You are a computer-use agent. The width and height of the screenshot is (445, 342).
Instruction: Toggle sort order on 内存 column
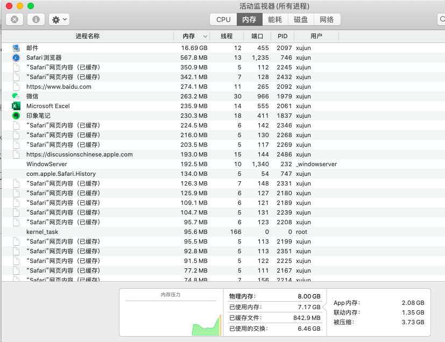pos(192,36)
